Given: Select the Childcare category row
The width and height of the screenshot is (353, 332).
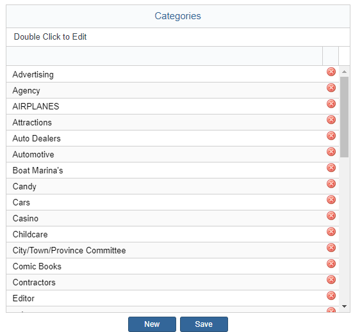Looking at the screenshot, I should (172, 234).
